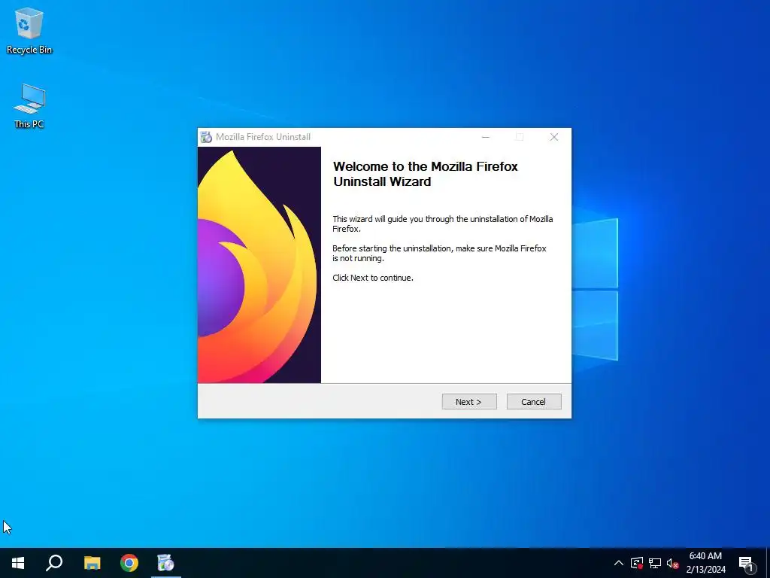Click the 'Mozilla Firefox Uninstall' window title
770x578 pixels.
tap(263, 137)
